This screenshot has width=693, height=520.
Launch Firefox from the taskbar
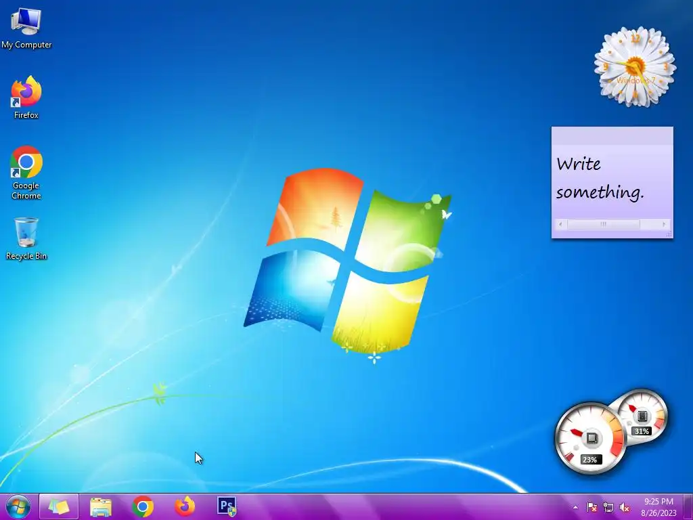click(x=185, y=506)
